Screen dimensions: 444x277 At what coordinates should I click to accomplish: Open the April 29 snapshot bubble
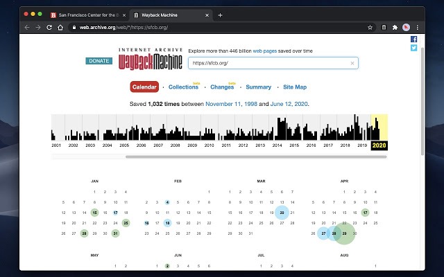344,233
